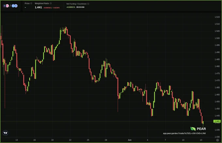Open the Price info tooltip icon

[31, 3]
